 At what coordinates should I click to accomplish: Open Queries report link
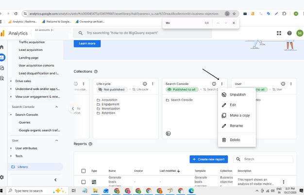(24, 122)
